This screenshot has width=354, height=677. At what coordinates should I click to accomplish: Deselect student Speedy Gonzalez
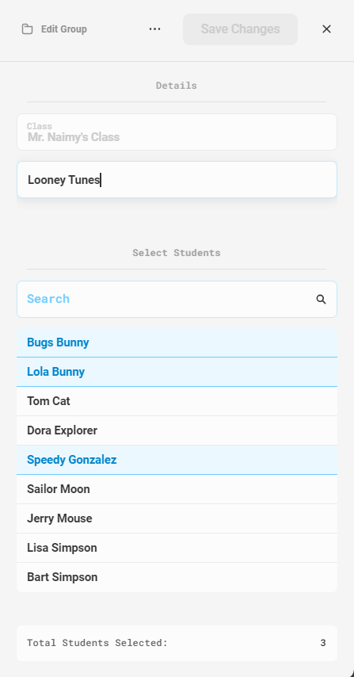click(x=177, y=461)
